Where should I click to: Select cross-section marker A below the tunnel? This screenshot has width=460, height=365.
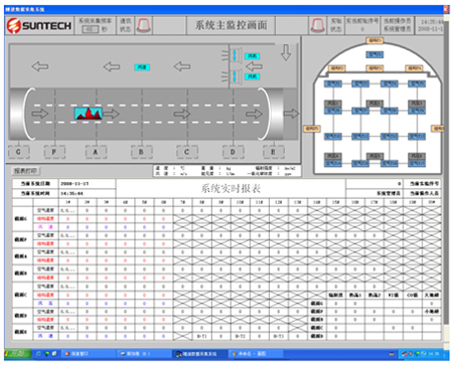pyautogui.click(x=96, y=152)
